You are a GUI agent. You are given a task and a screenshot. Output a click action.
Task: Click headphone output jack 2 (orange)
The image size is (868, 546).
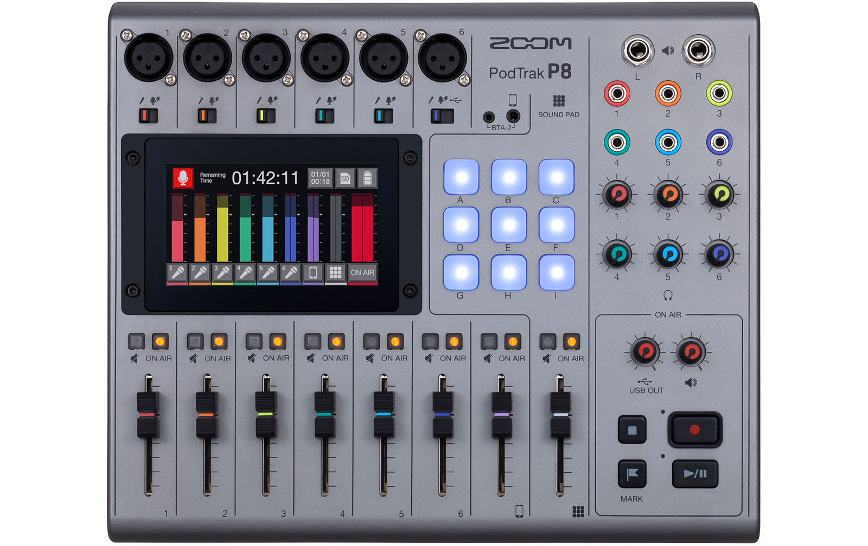coord(668,94)
